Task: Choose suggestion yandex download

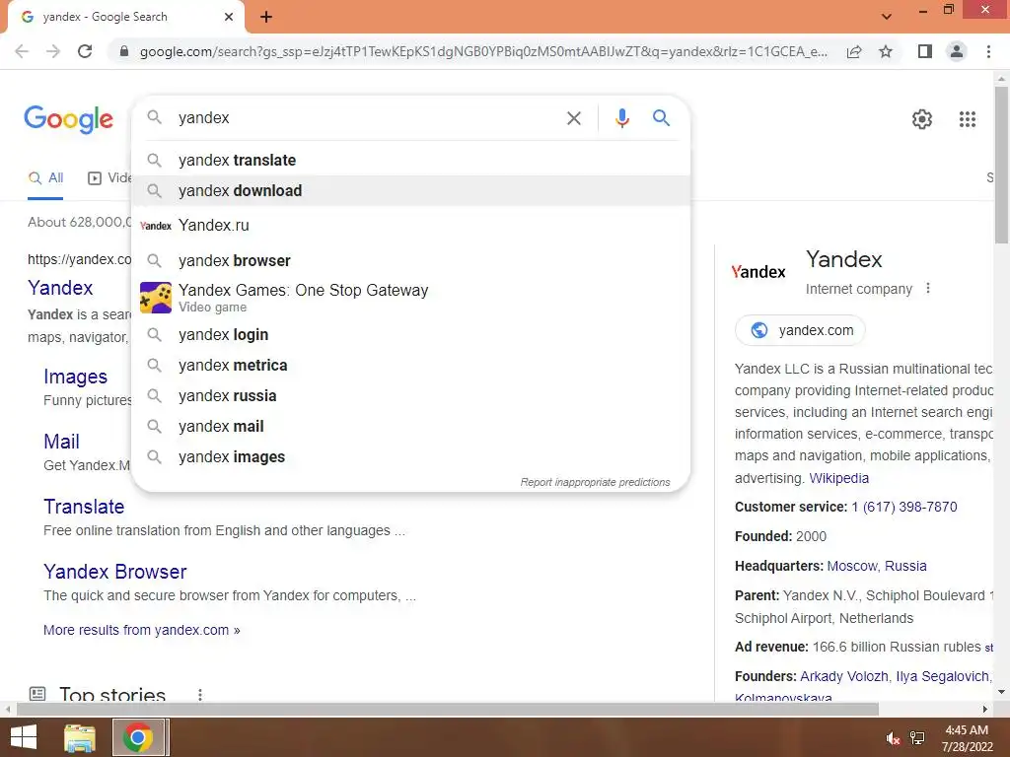Action: click(x=410, y=190)
